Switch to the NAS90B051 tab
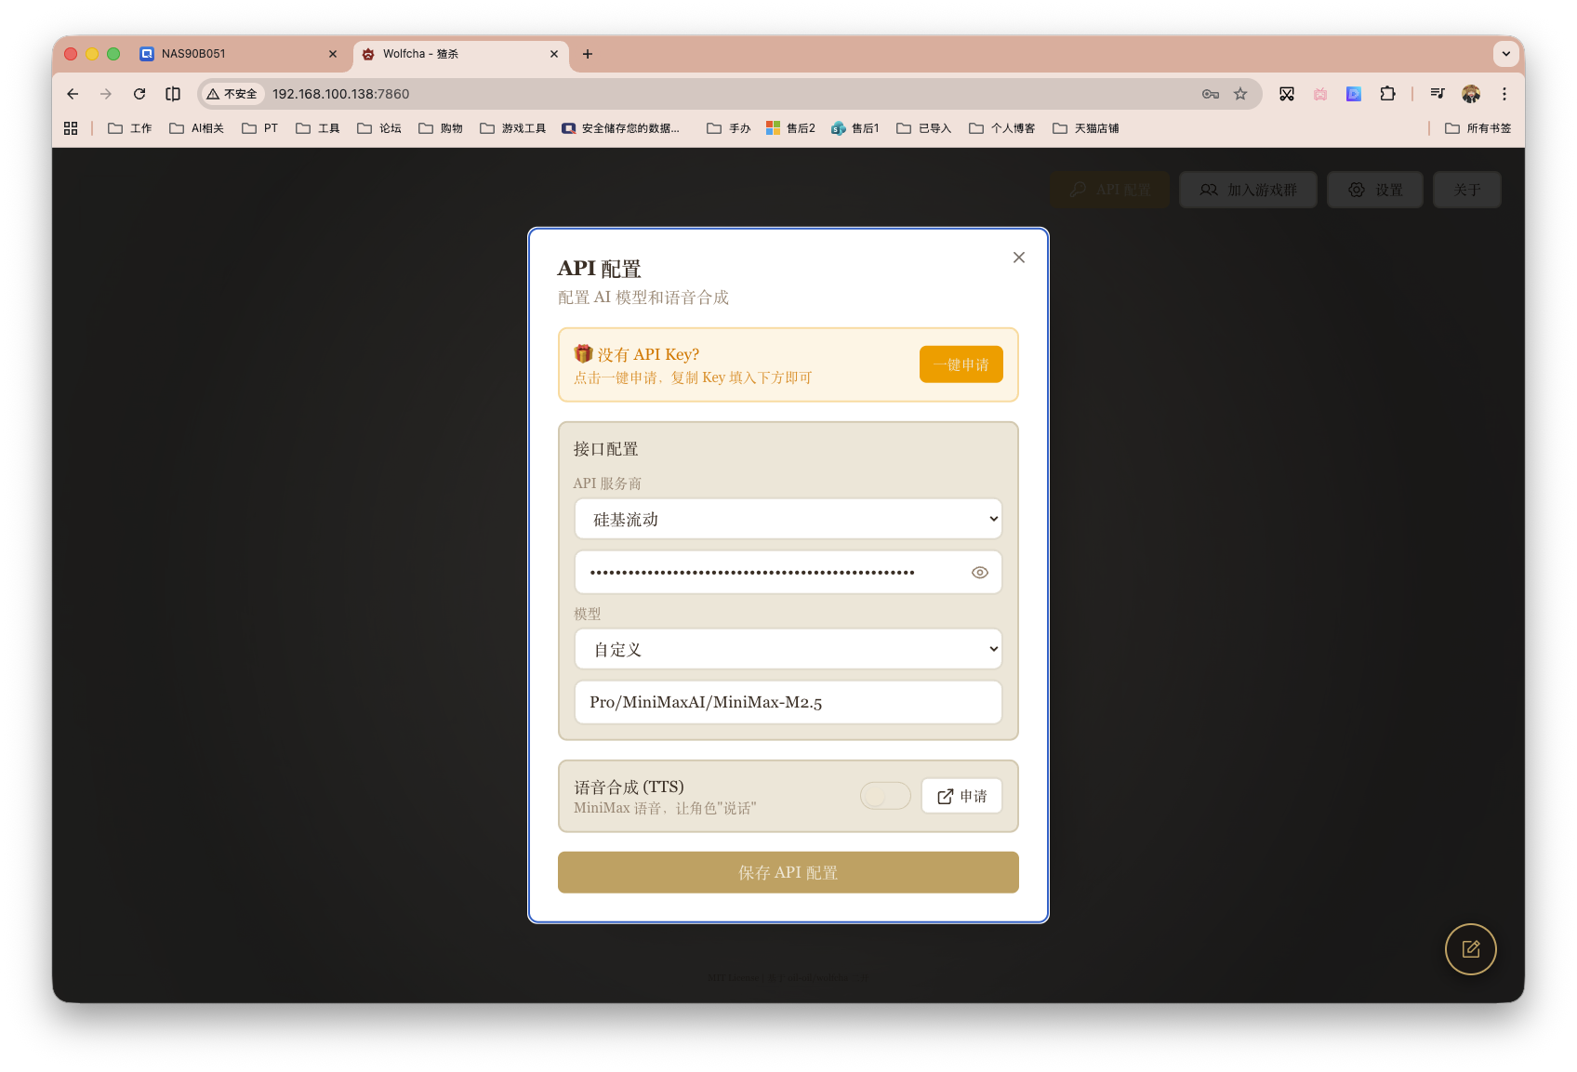Image resolution: width=1577 pixels, height=1072 pixels. [232, 54]
